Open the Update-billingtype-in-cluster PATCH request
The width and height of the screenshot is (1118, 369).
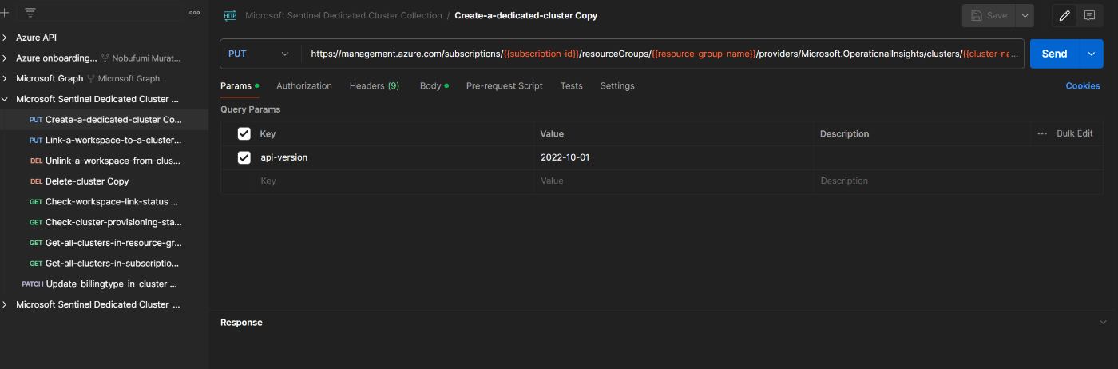click(104, 284)
